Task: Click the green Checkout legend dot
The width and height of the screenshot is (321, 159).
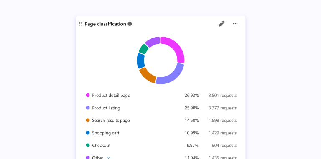Action: coord(88,145)
